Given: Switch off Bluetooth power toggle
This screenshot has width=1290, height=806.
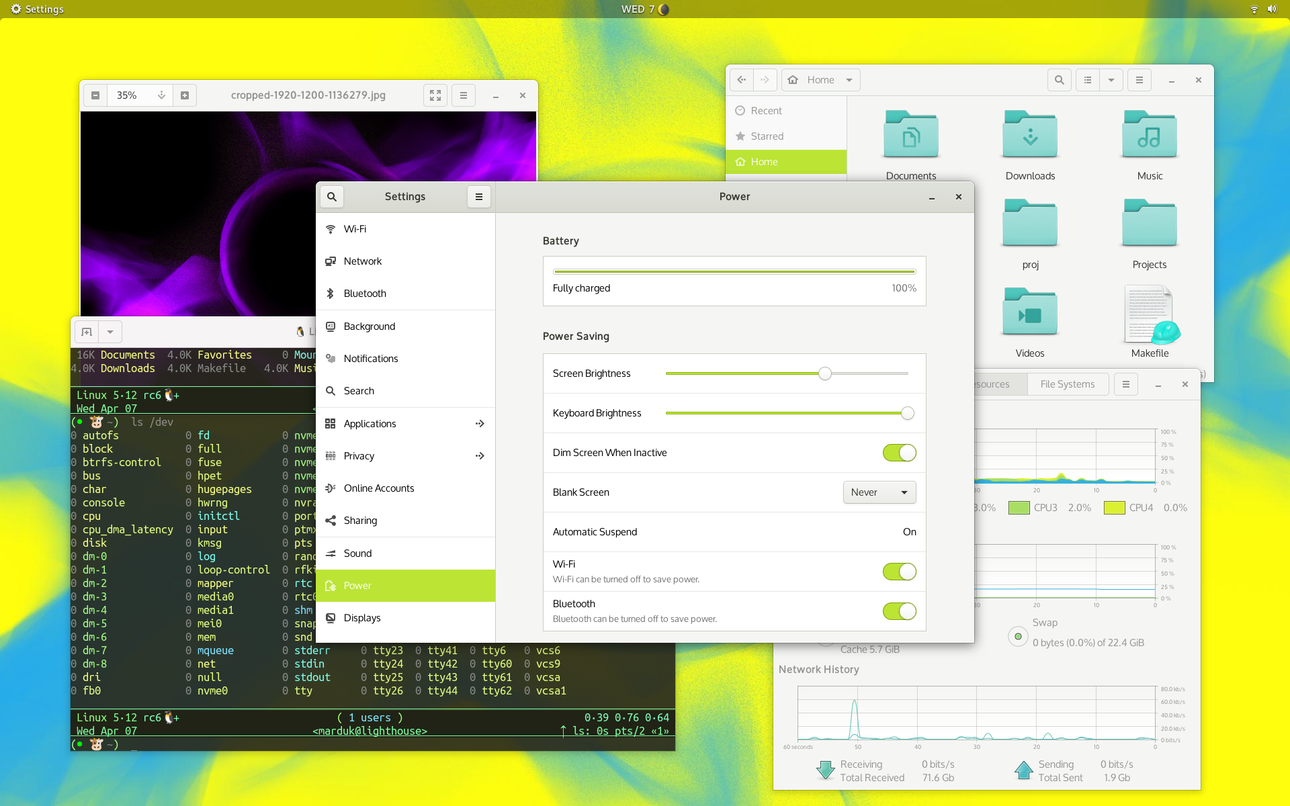Looking at the screenshot, I should tap(899, 611).
